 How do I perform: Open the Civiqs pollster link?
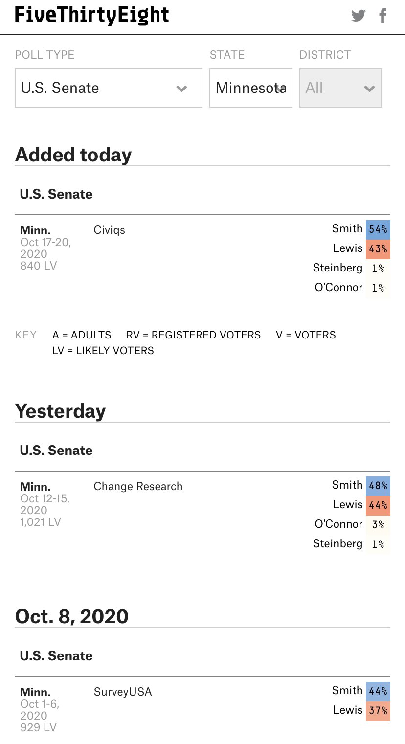click(110, 230)
